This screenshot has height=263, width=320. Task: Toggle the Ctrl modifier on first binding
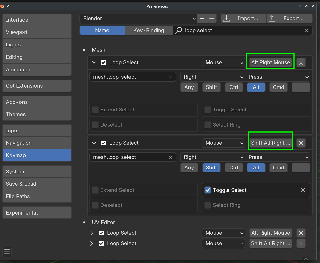234,87
